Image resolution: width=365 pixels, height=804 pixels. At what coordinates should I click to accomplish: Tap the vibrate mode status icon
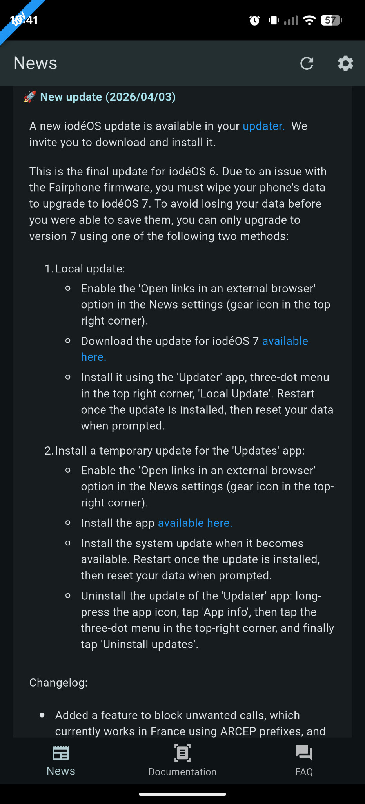coord(274,20)
